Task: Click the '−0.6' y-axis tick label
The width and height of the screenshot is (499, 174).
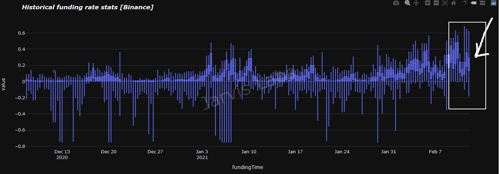Action: (19, 130)
